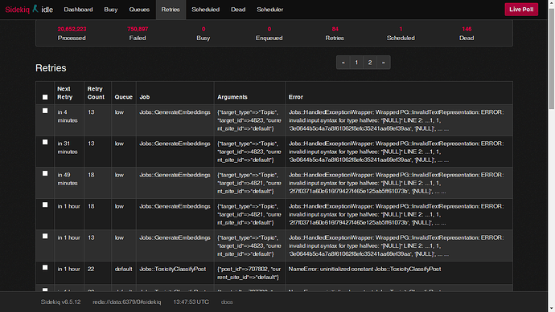This screenshot has height=312, width=555.
Task: Go to next page with » button
Action: coord(384,63)
